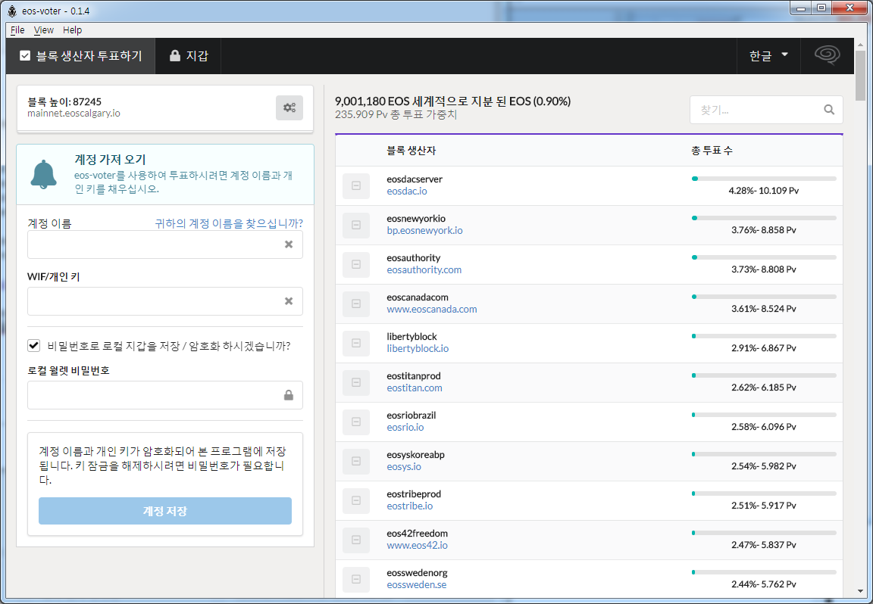This screenshot has width=873, height=604.
Task: Open the eosrio.io link
Action: click(405, 427)
